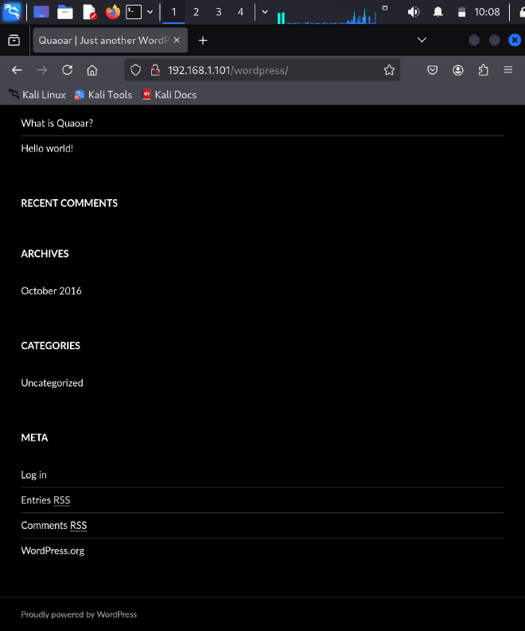
Task: Open Firefox View recent browsing icon
Action: [x=14, y=41]
